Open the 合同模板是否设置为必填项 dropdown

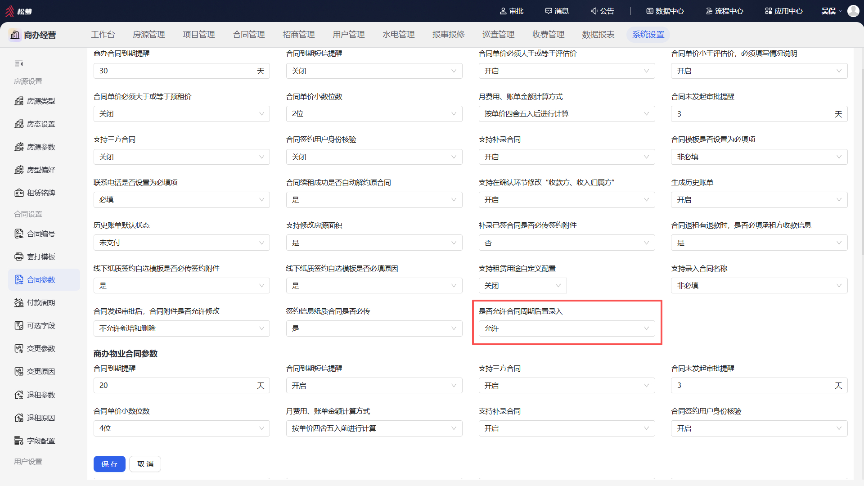tap(759, 157)
